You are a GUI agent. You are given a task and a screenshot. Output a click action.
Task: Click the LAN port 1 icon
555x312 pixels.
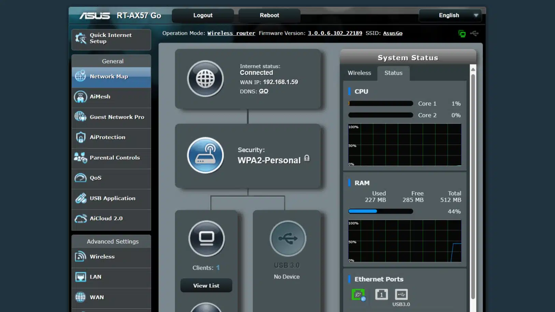[381, 294]
